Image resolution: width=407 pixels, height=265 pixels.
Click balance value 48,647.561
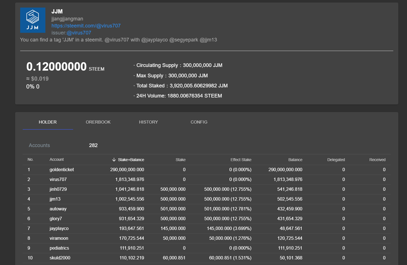pos(291,229)
